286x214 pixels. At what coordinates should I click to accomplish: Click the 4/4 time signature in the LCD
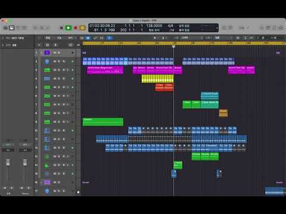[x=170, y=26]
